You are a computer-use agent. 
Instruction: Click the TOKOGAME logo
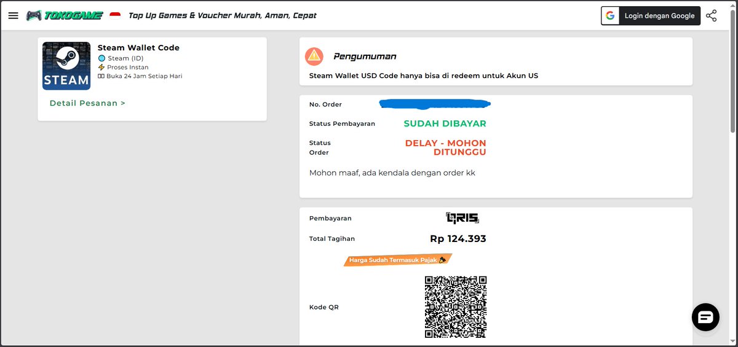(65, 15)
